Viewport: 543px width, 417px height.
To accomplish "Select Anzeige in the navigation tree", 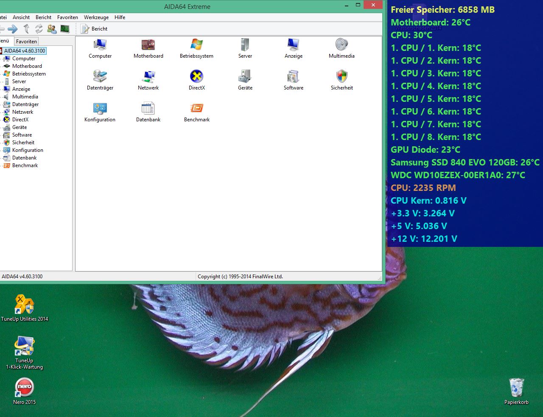I will pyautogui.click(x=21, y=89).
